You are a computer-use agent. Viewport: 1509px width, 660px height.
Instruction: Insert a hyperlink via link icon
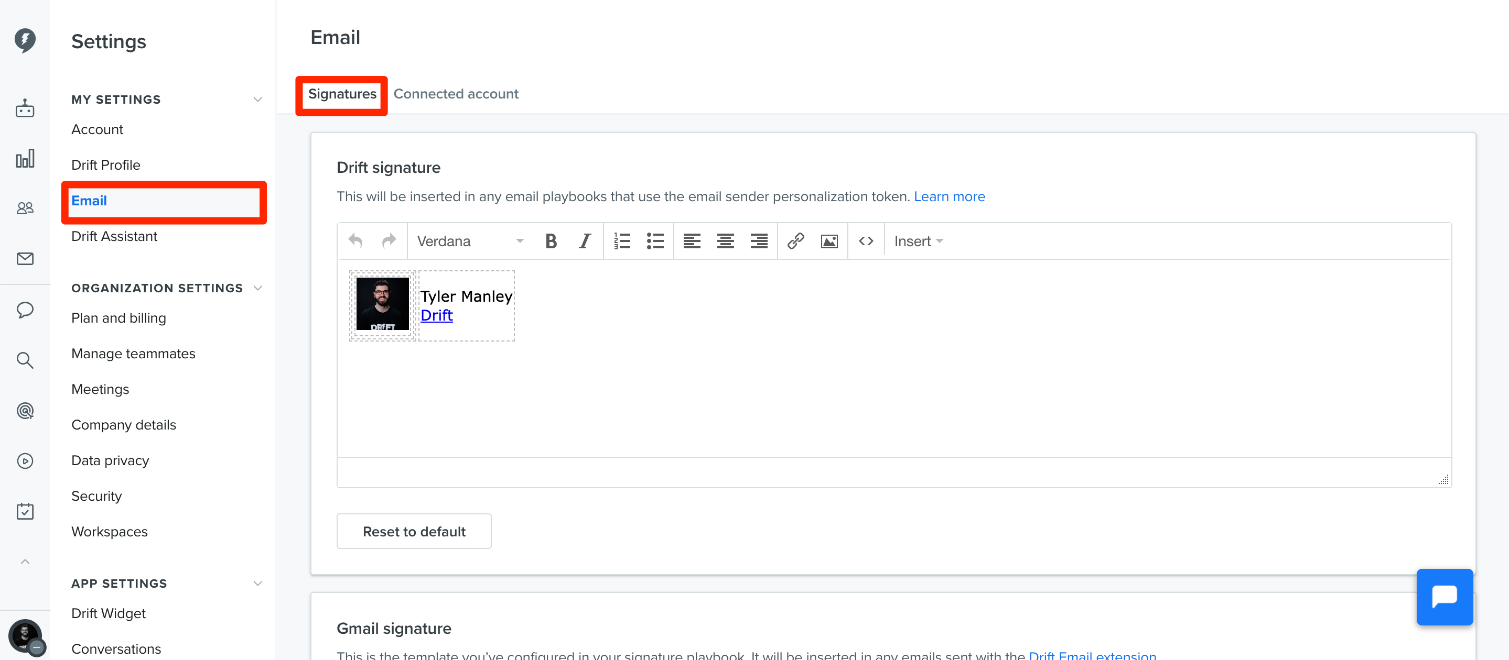[795, 241]
